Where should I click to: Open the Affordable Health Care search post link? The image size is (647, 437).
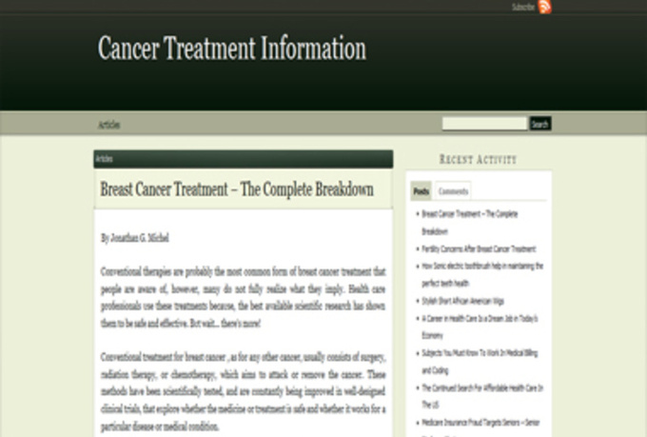[x=482, y=396]
